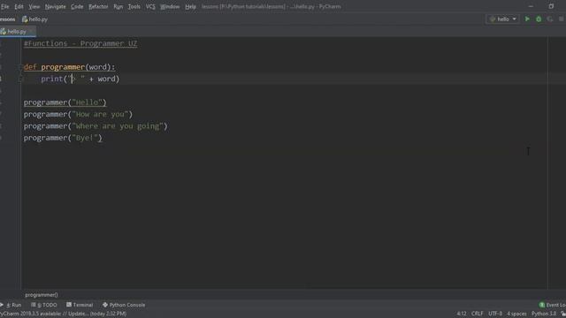Open the hello run configuration dropdown
This screenshot has width=566, height=318.
(503, 19)
